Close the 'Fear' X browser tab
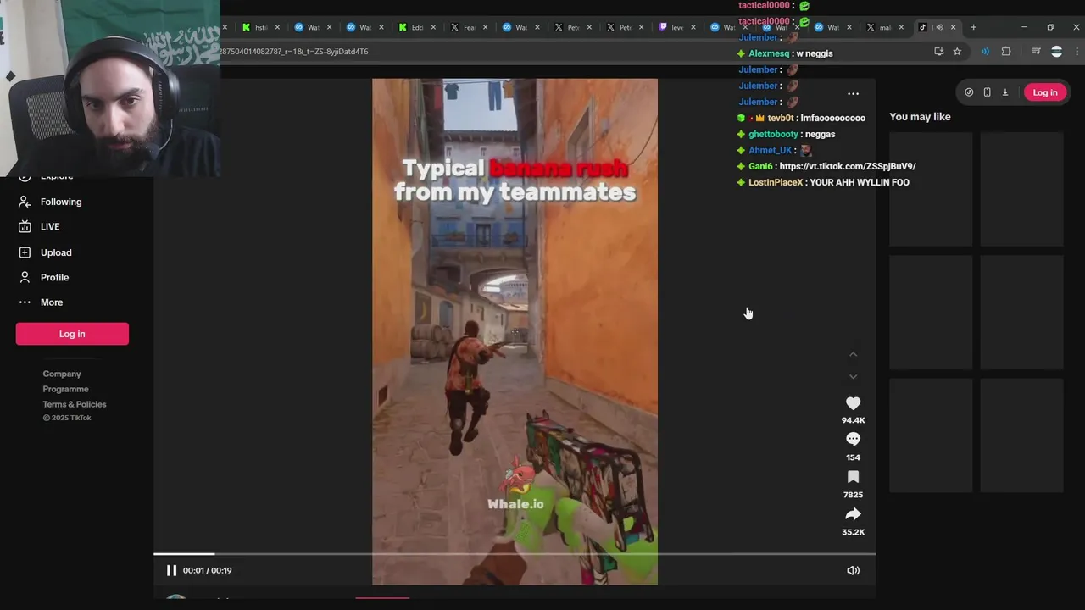This screenshot has height=610, width=1085. tap(486, 27)
